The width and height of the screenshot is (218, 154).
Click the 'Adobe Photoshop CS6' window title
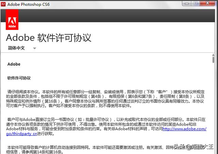coord(29,4)
